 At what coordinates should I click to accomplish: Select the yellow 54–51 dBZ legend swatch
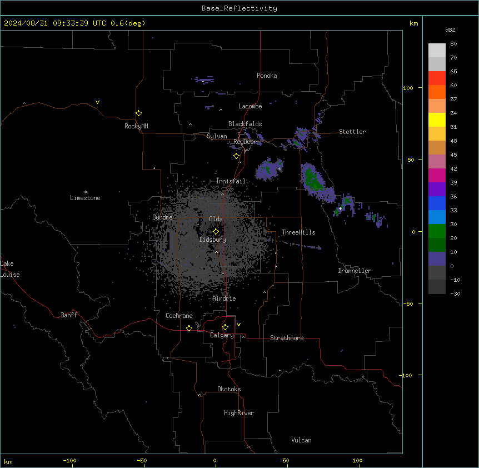pyautogui.click(x=437, y=120)
